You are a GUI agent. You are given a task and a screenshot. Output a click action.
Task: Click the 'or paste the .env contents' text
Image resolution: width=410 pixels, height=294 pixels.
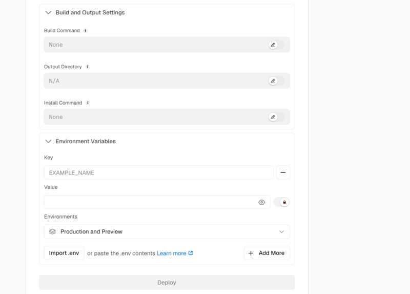pos(121,253)
